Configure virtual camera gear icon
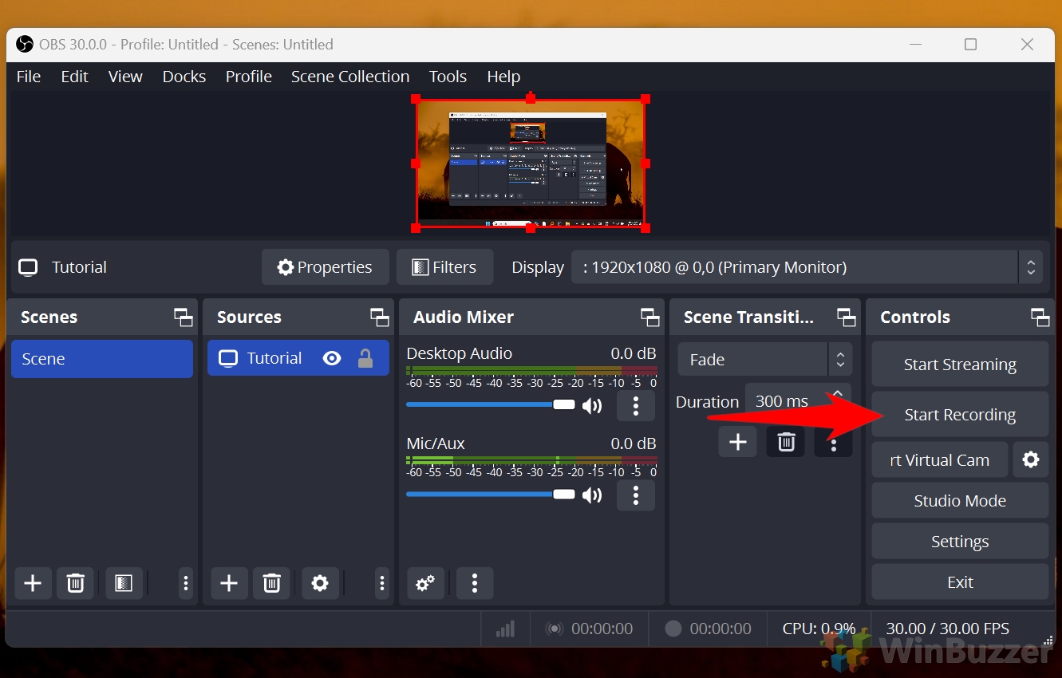 point(1031,460)
